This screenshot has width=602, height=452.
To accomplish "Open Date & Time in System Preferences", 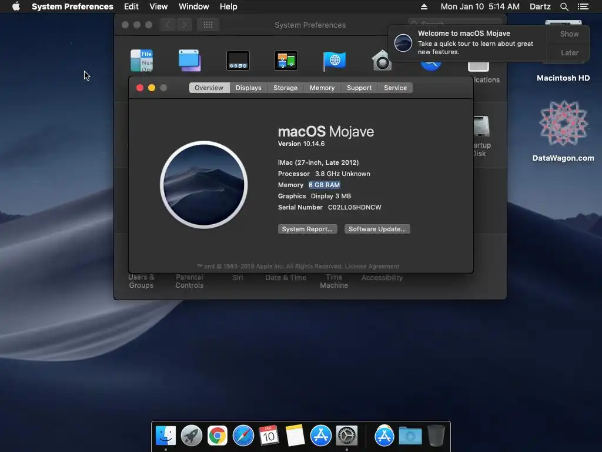I will (x=286, y=278).
